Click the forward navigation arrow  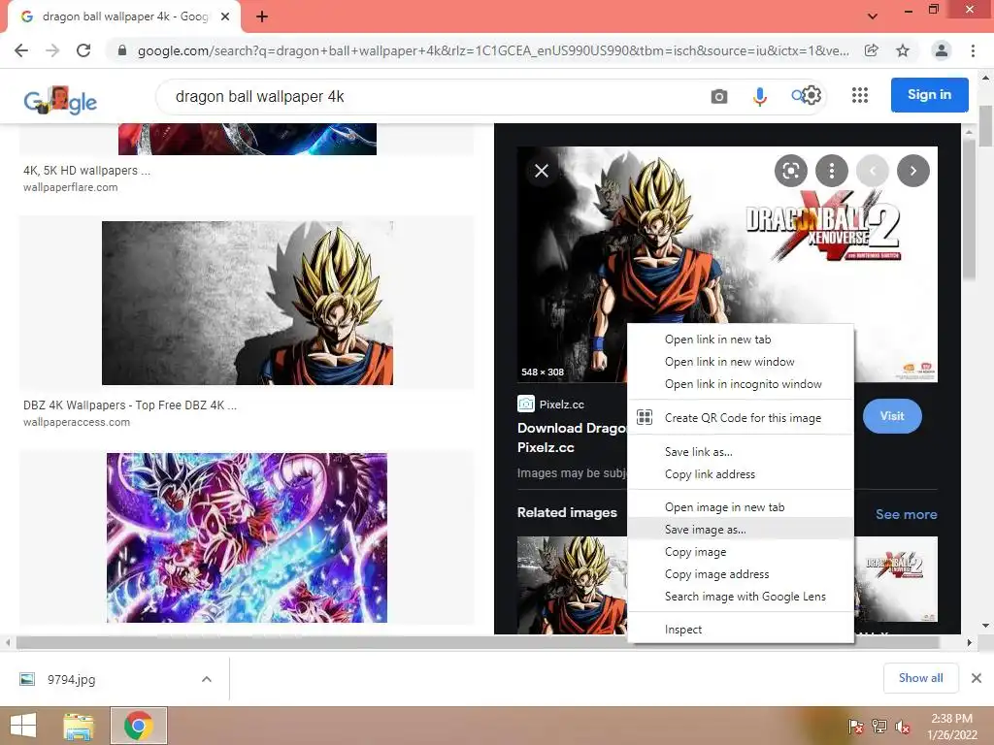coord(52,50)
